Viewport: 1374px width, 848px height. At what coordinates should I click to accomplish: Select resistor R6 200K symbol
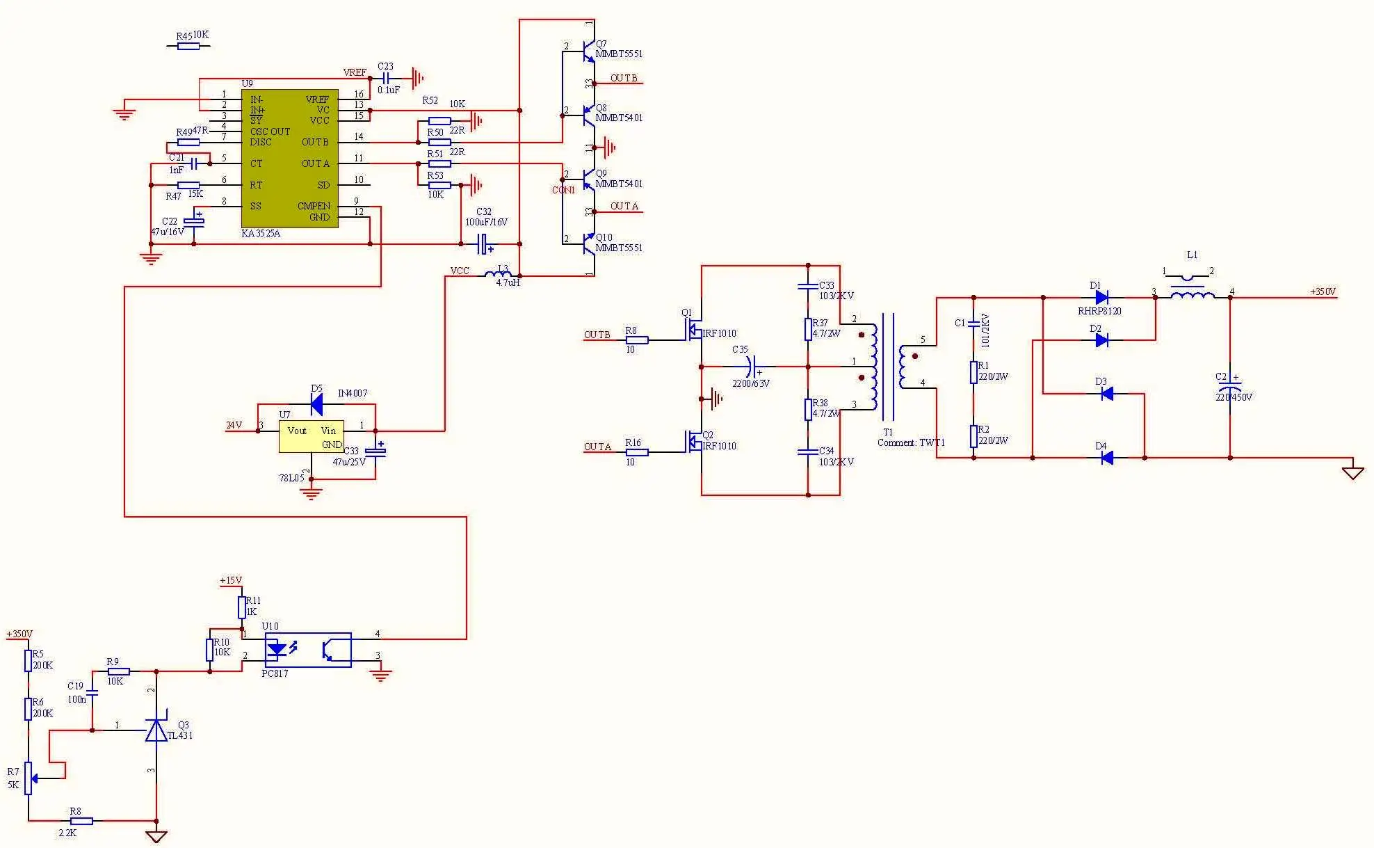coord(29,709)
